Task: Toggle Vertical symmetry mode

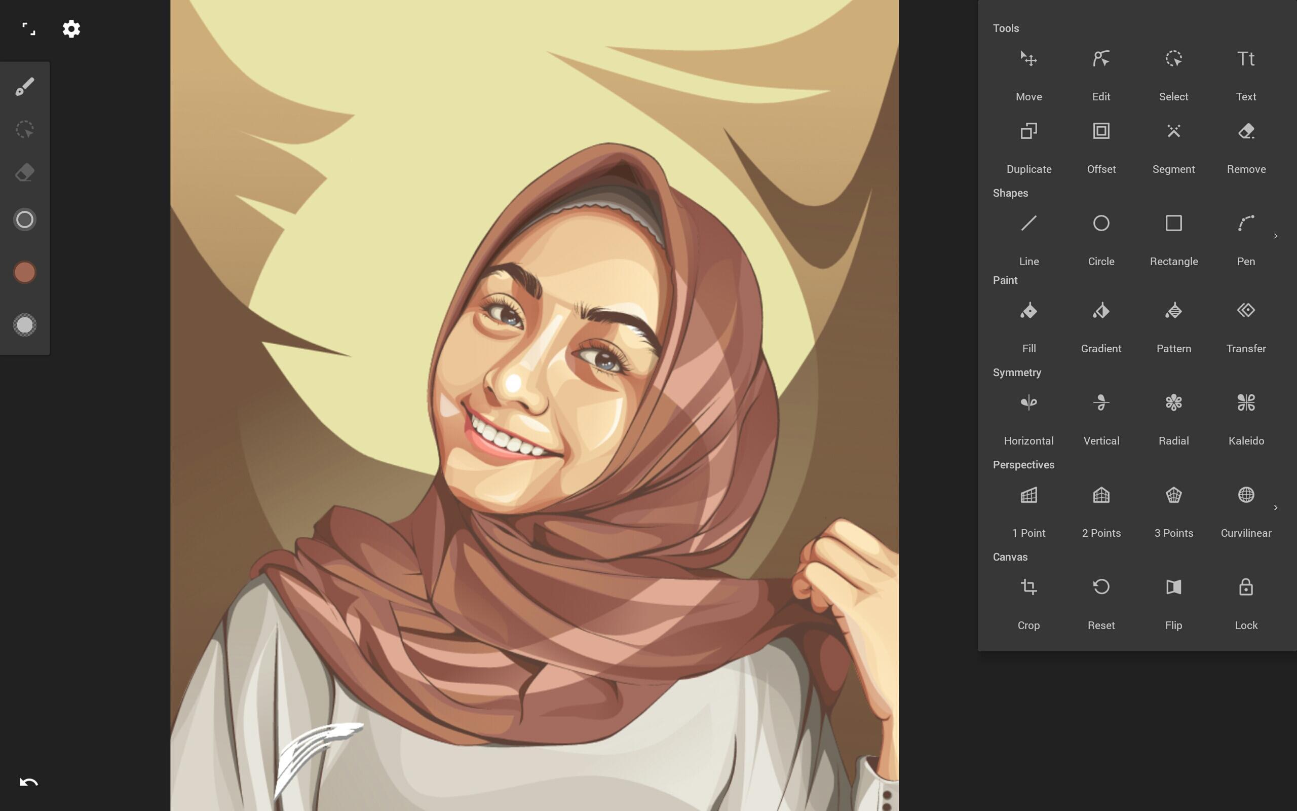Action: coord(1101,416)
